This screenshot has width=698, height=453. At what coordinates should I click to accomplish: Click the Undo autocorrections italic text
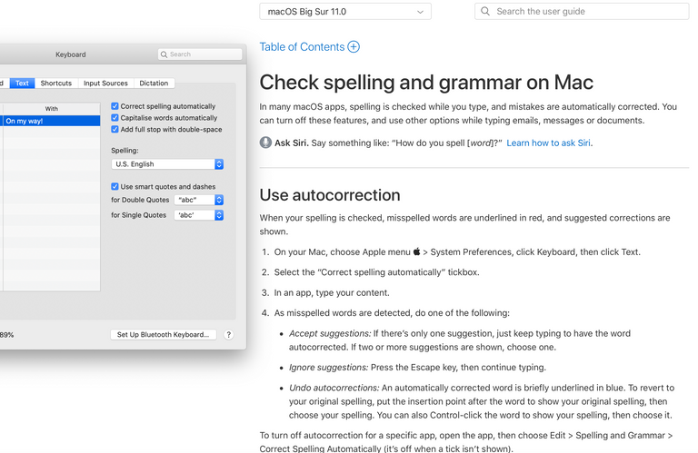334,388
